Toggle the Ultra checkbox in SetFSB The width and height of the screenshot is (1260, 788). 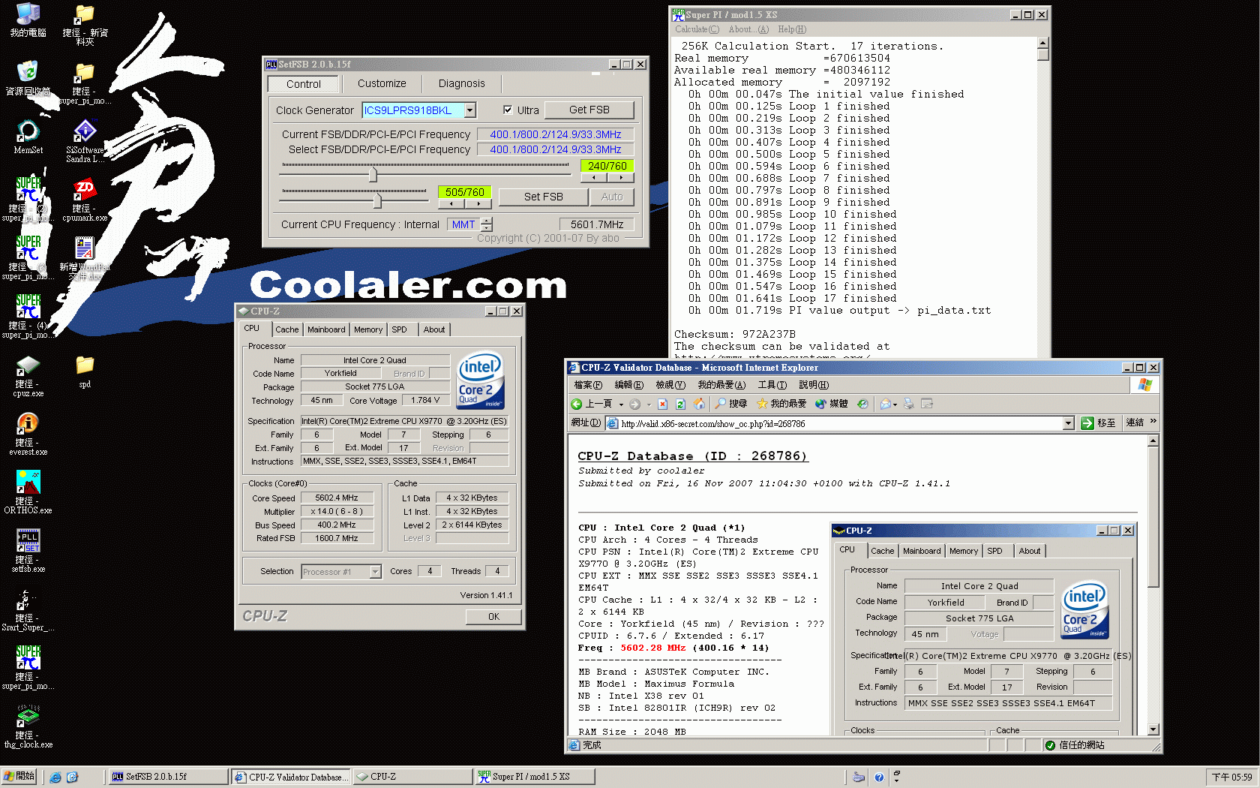point(508,110)
